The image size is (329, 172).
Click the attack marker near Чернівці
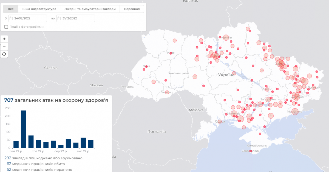167,92
